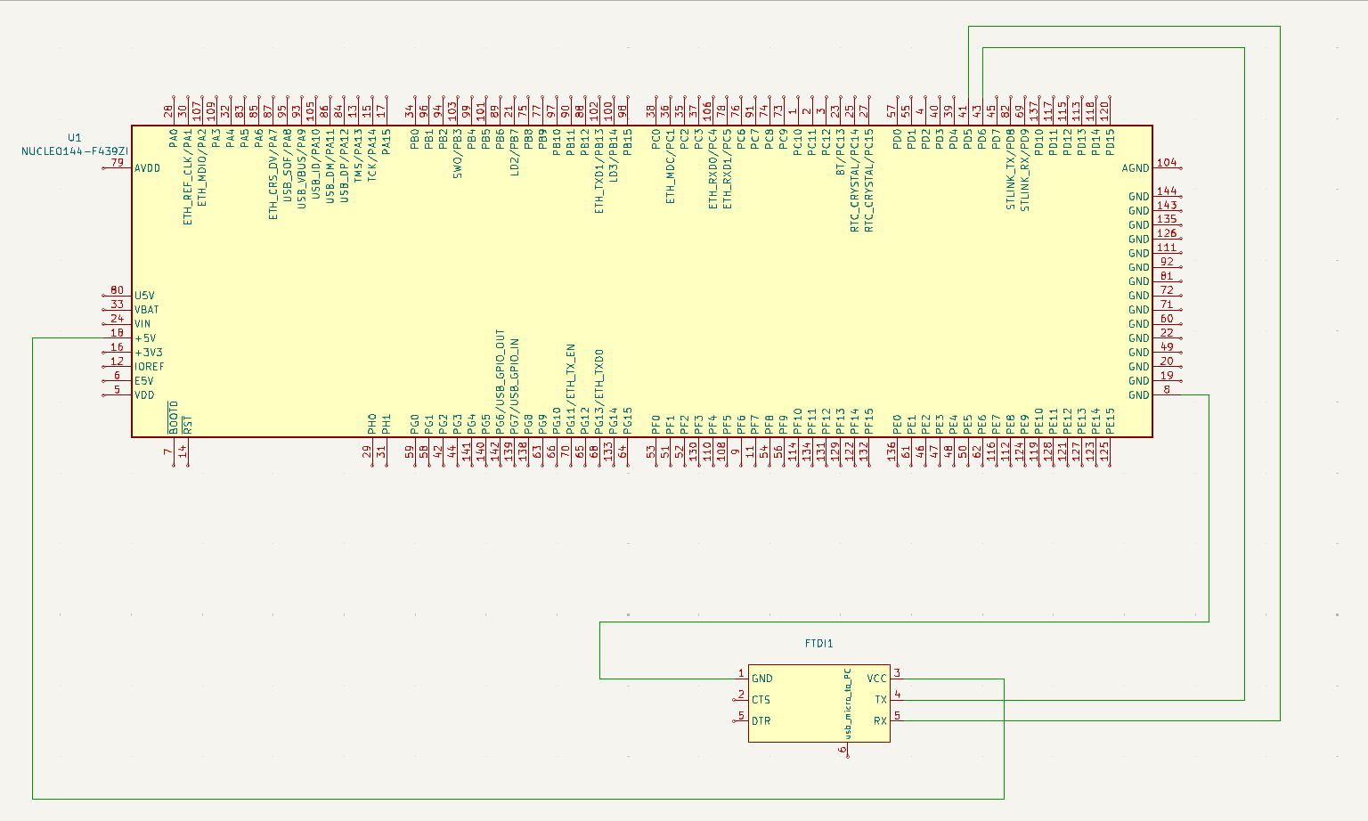This screenshot has width=1368, height=821.
Task: Click the STLINK_TX/PD8 pin label
Action: 1011,169
